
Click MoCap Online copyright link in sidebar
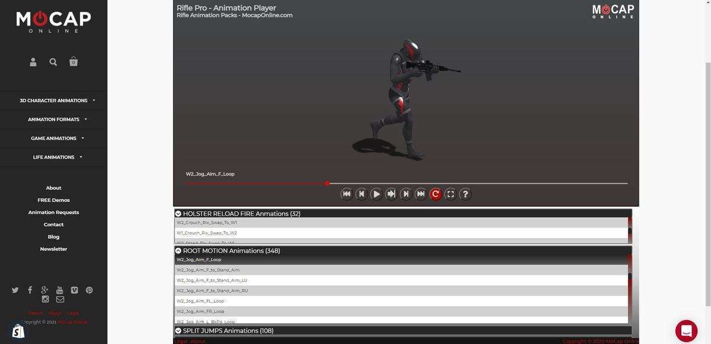[x=72, y=322]
